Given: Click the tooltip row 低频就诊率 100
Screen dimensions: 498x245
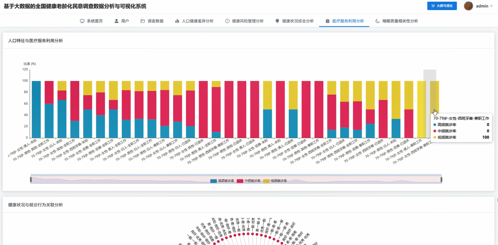Looking at the screenshot, I should [x=461, y=137].
